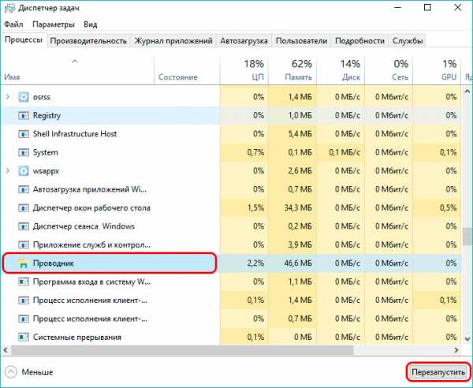Select Автозагрузка приложений Wi... row

tap(232, 189)
